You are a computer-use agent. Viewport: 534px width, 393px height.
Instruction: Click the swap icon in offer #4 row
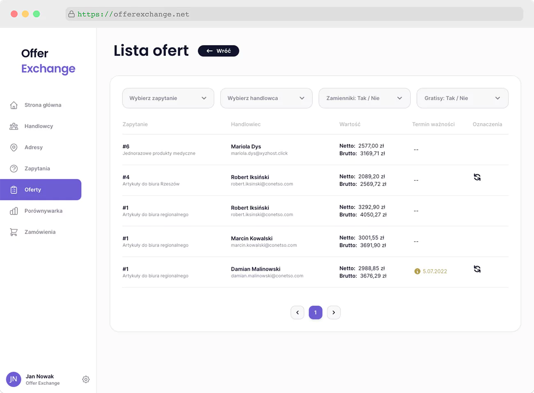477,177
